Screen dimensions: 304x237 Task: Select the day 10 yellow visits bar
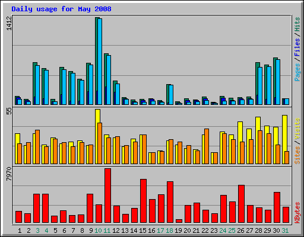point(97,136)
